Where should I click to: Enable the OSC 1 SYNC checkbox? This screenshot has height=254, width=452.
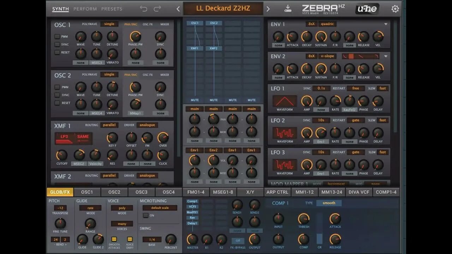point(57,44)
